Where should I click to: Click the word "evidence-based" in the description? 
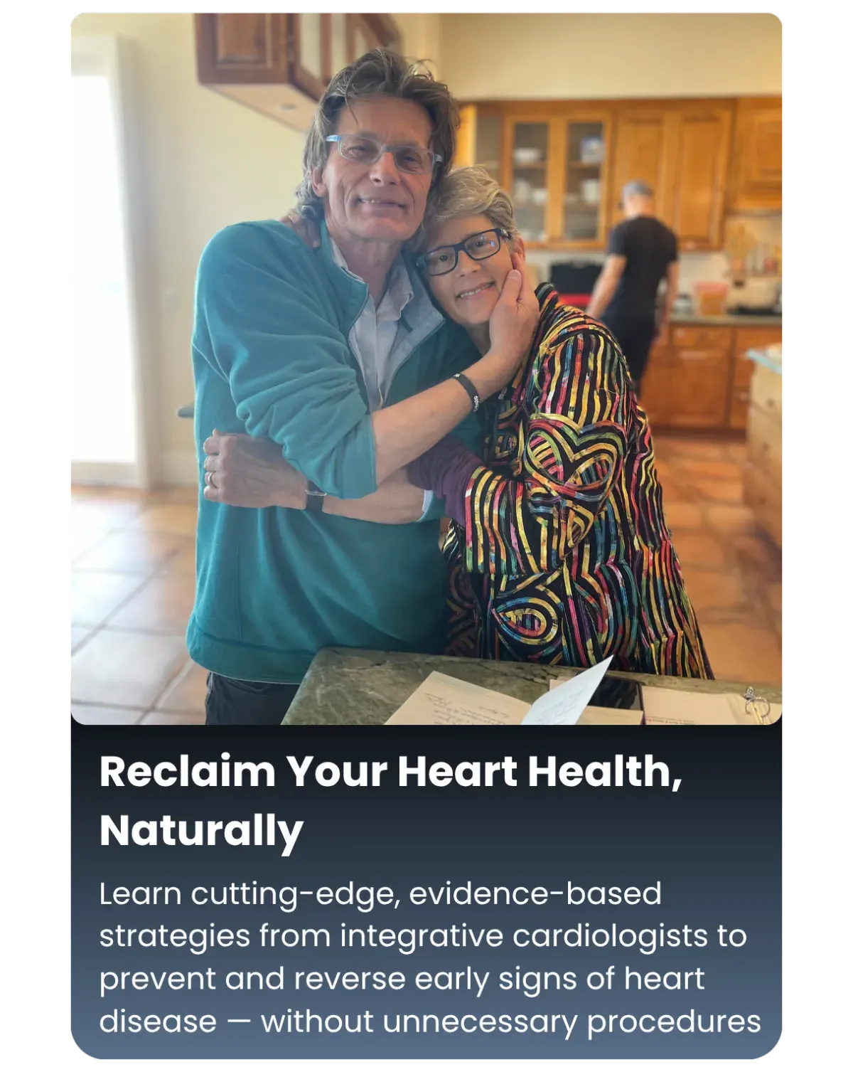coord(535,893)
